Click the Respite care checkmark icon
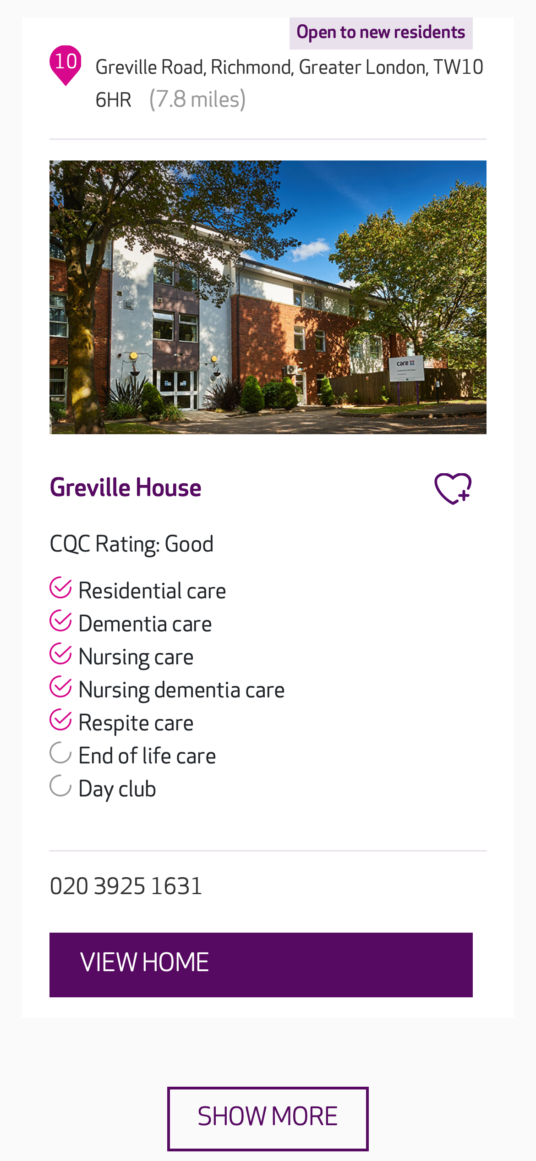Image resolution: width=536 pixels, height=1161 pixels. (x=60, y=720)
